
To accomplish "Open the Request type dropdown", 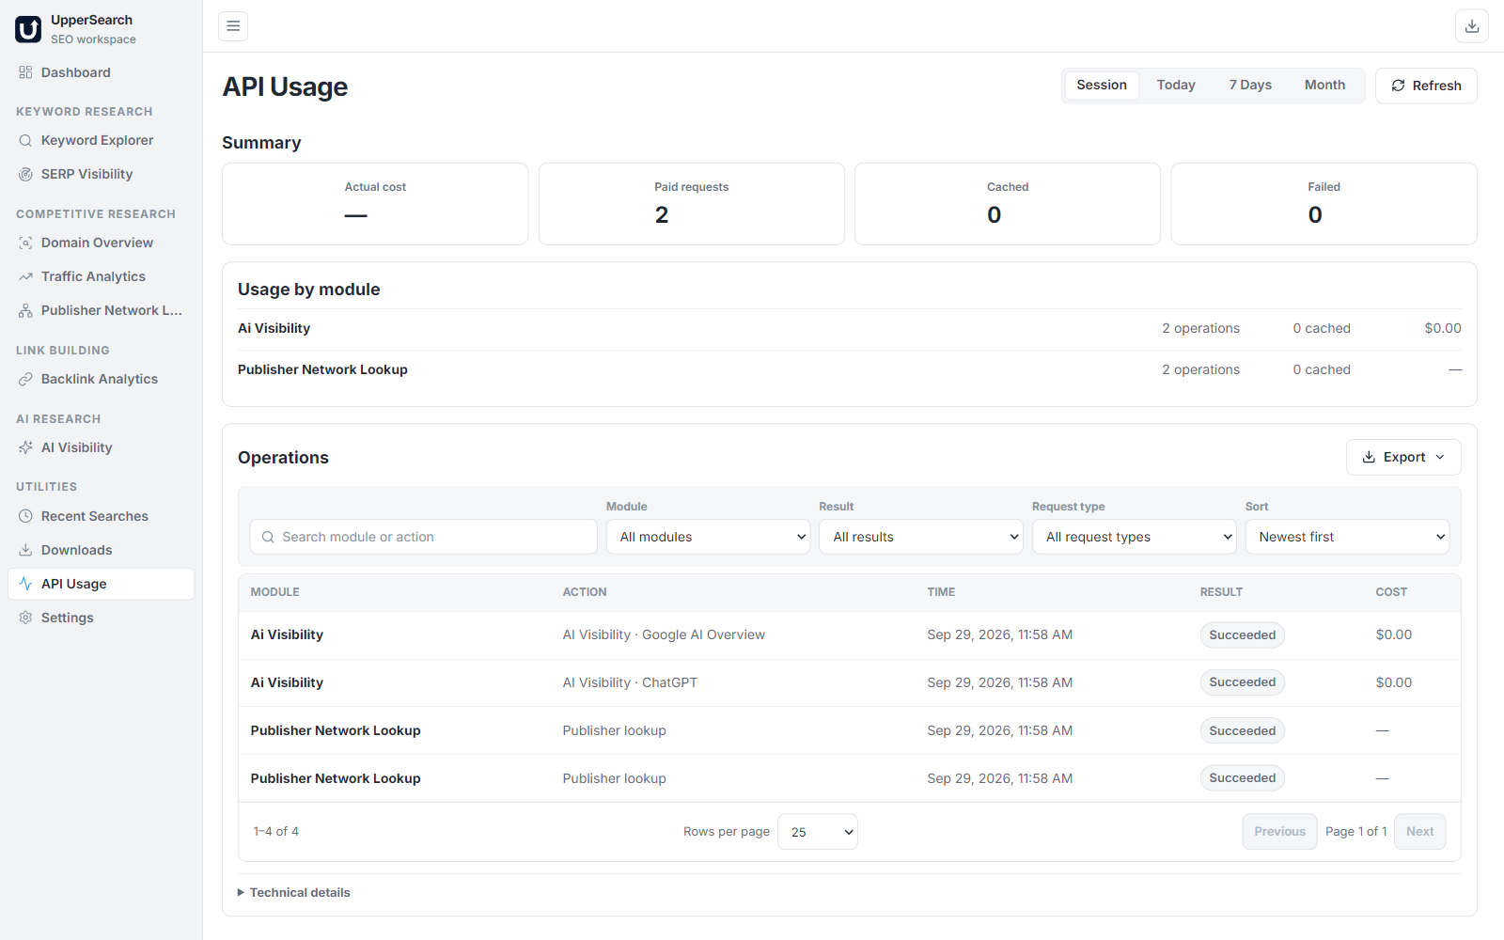I will pos(1135,537).
